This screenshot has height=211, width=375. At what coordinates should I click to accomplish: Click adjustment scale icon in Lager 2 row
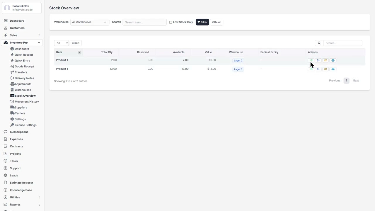click(333, 60)
